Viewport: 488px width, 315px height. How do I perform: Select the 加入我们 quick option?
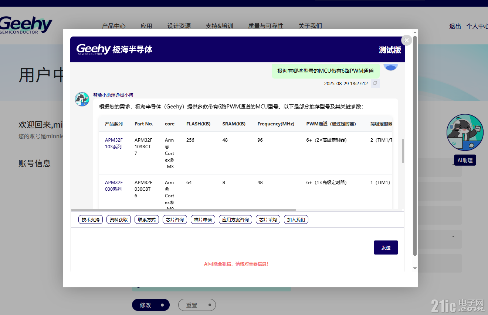click(x=296, y=220)
